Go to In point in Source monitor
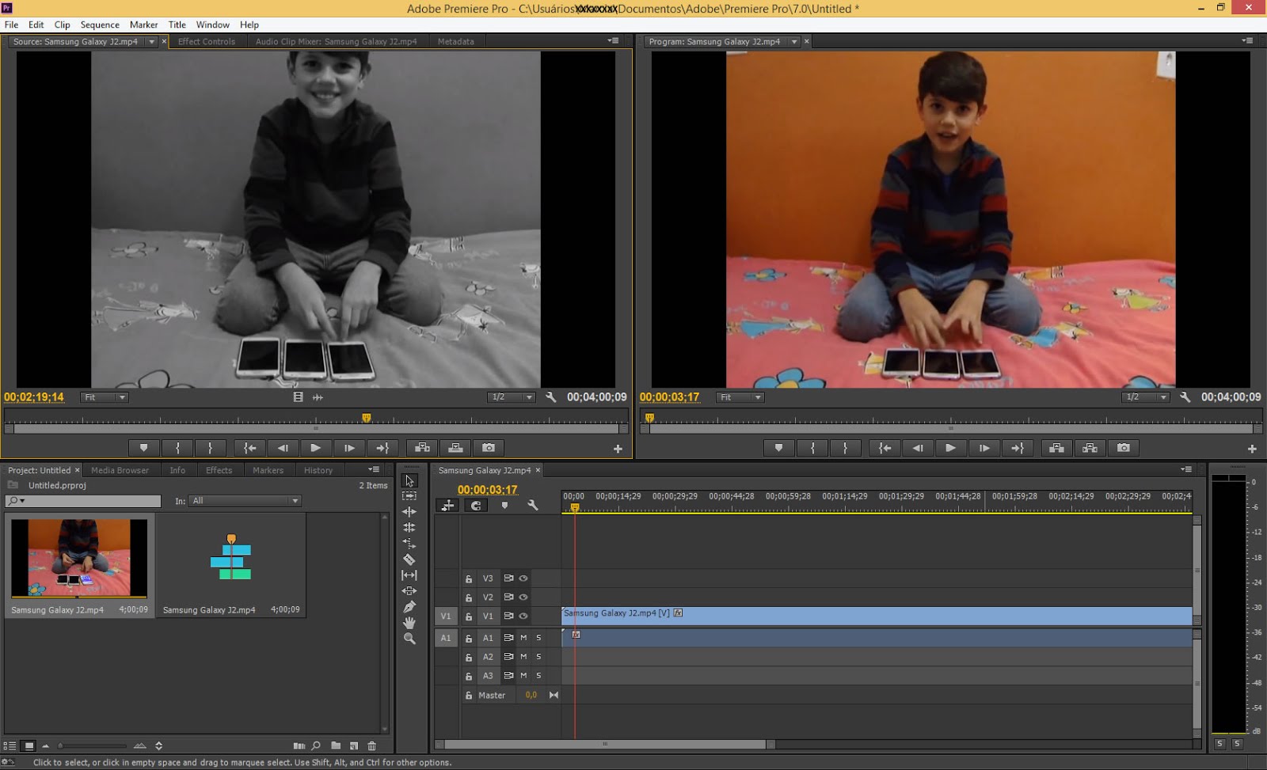The width and height of the screenshot is (1267, 770). click(x=249, y=448)
